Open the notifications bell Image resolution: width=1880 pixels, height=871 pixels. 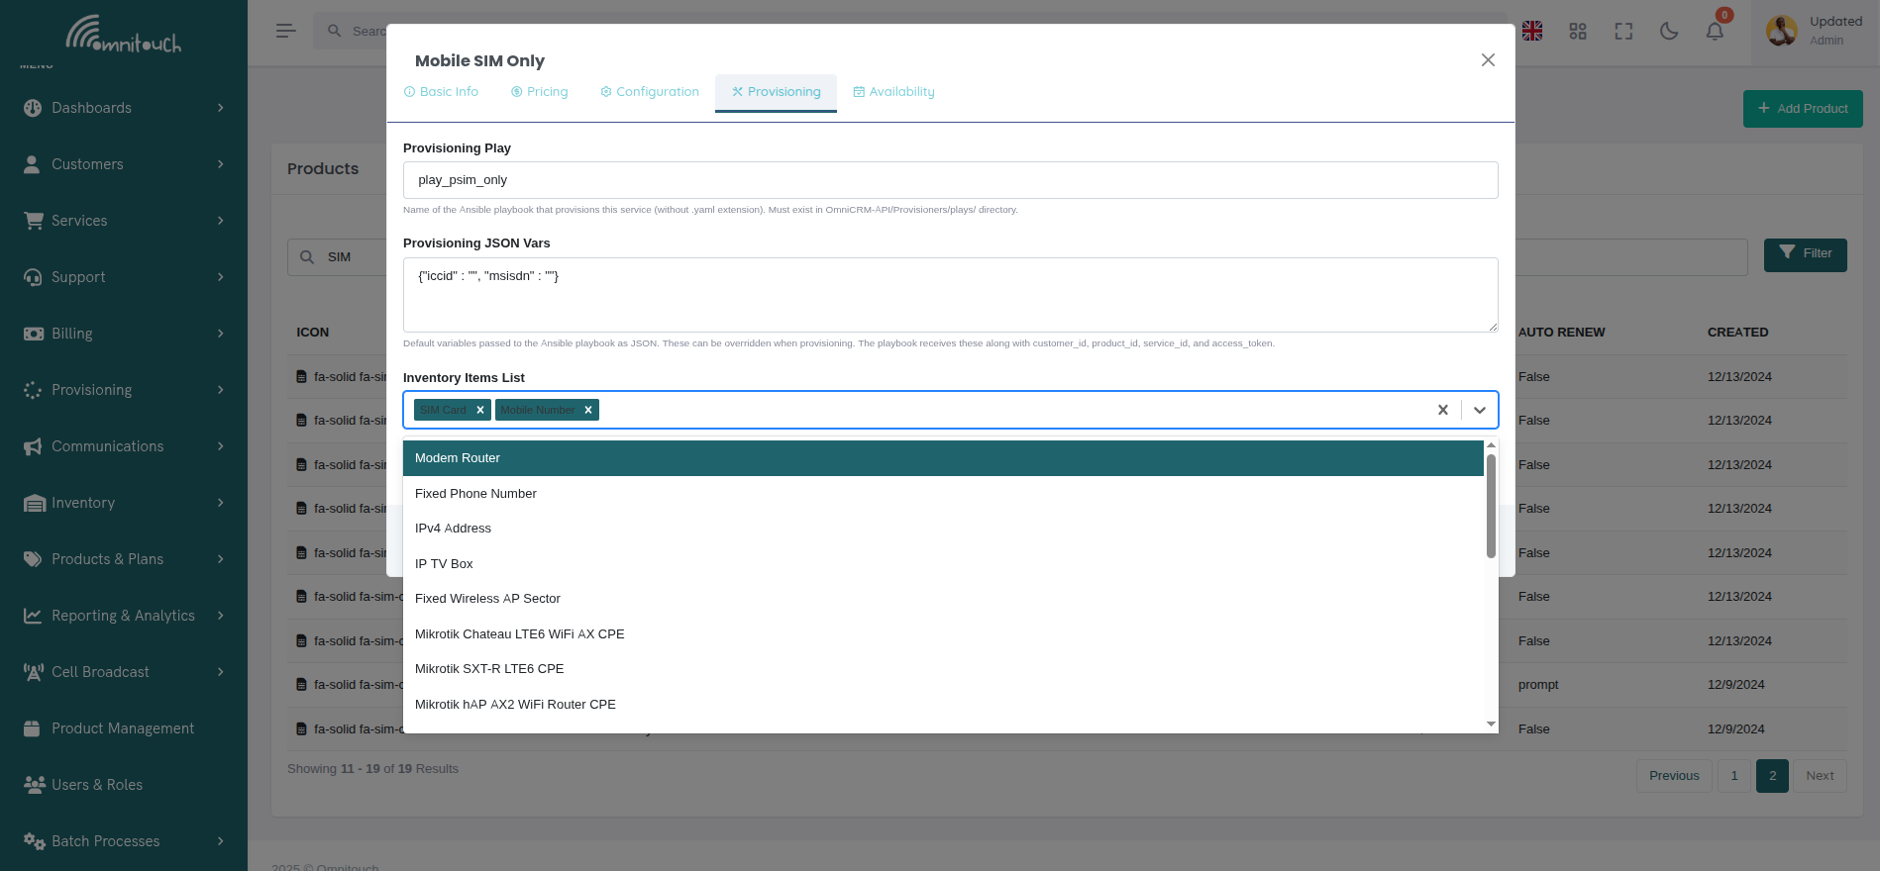click(x=1715, y=32)
